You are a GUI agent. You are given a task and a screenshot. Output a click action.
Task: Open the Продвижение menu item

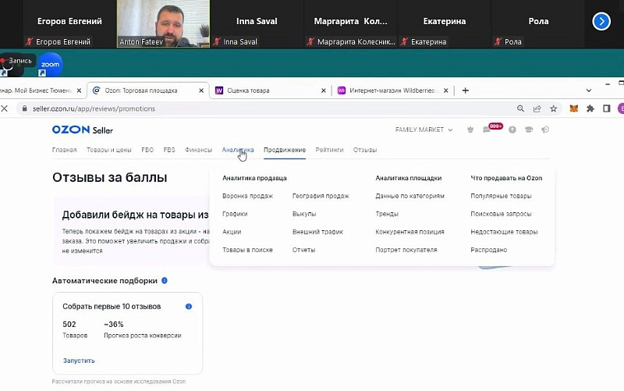(285, 150)
